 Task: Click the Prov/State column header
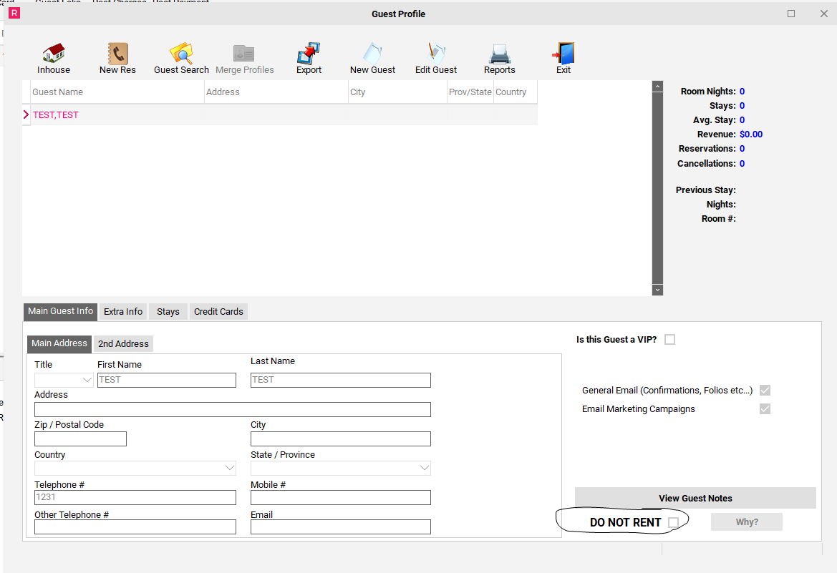470,92
